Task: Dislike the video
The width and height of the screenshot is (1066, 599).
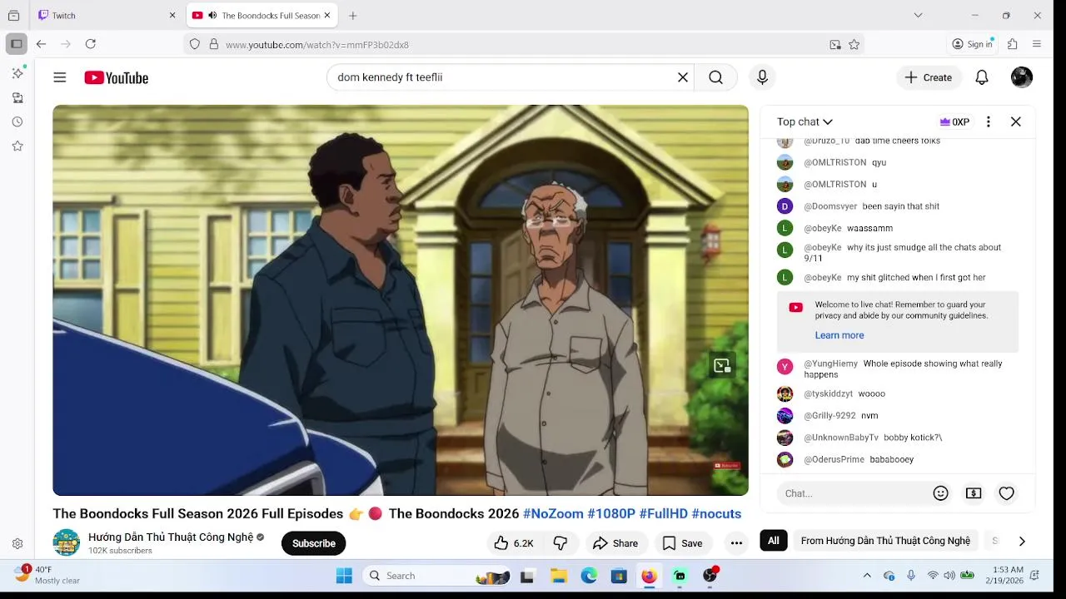Action: tap(560, 543)
